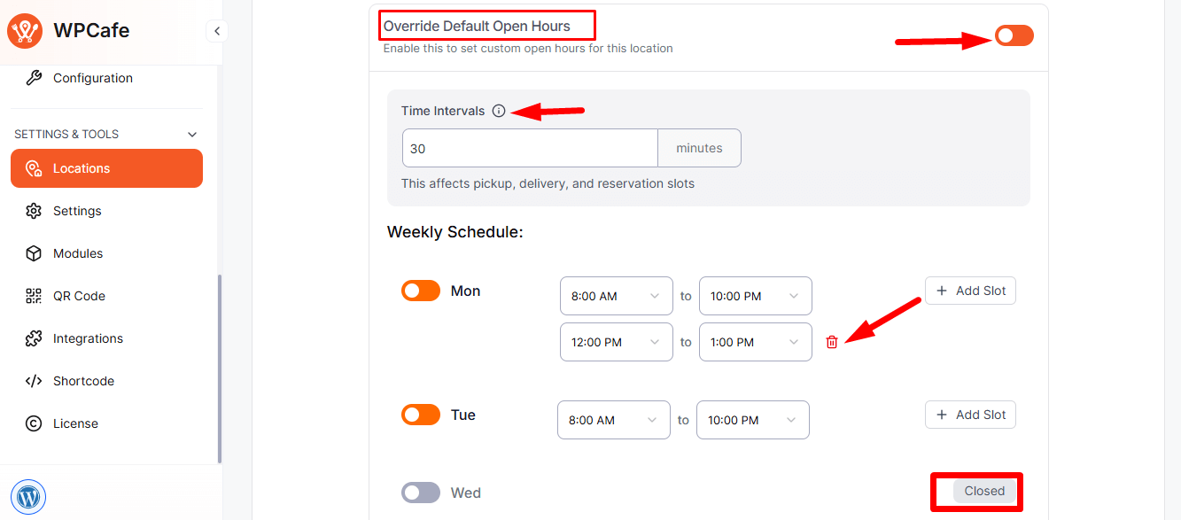Image resolution: width=1181 pixels, height=520 pixels.
Task: Delete the 12:00 PM Monday slot
Action: (831, 342)
